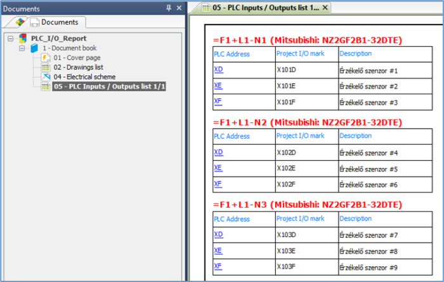Click Project I/O mark header in N1 table
The image size is (444, 282).
pyautogui.click(x=301, y=53)
